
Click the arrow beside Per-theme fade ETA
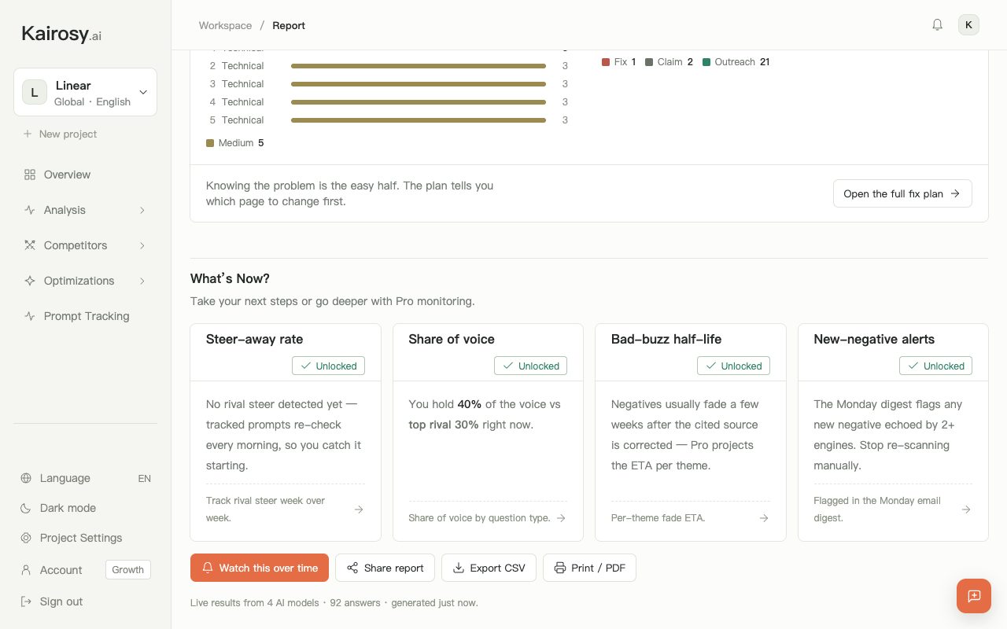point(763,518)
